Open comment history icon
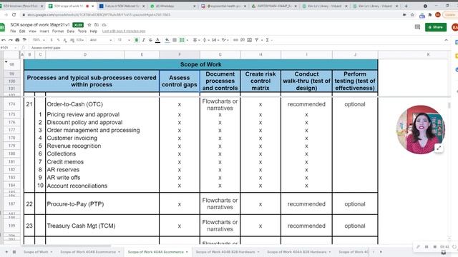The width and height of the screenshot is (458, 257). [417, 27]
